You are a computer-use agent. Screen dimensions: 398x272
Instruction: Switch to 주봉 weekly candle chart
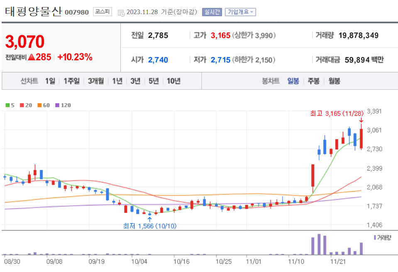click(x=313, y=81)
